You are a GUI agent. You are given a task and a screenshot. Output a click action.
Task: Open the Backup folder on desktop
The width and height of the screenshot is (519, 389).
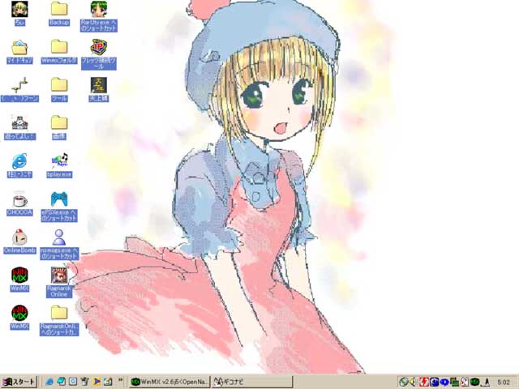click(58, 9)
